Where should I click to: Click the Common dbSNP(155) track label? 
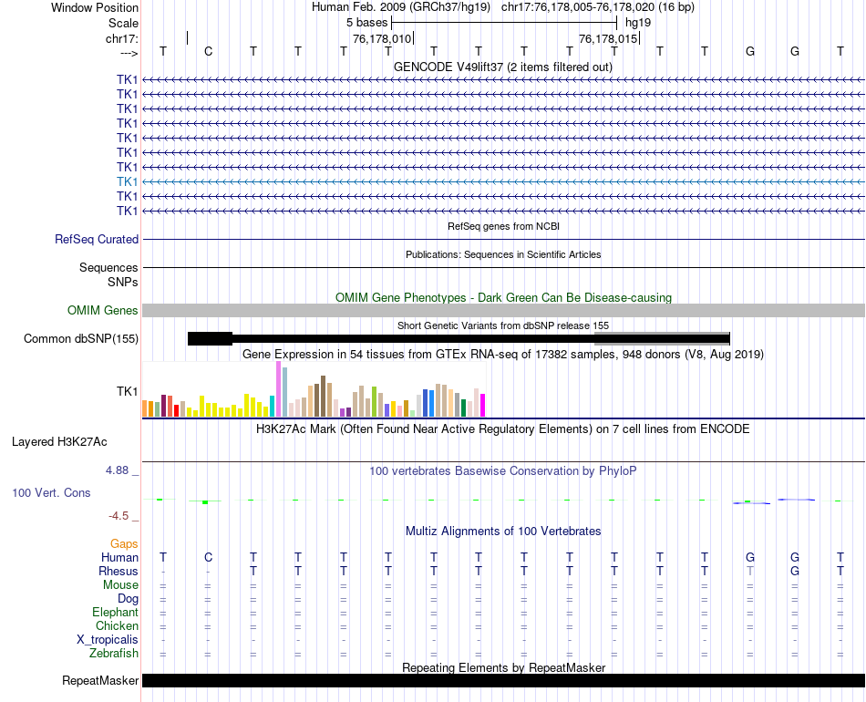click(80, 338)
